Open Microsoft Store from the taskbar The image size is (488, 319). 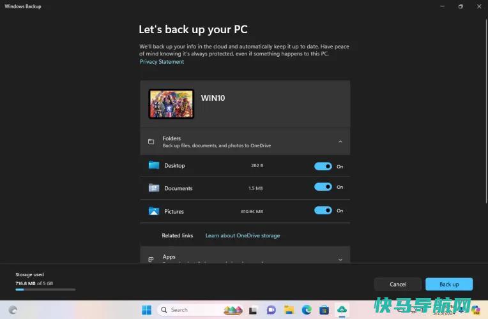[x=324, y=310]
